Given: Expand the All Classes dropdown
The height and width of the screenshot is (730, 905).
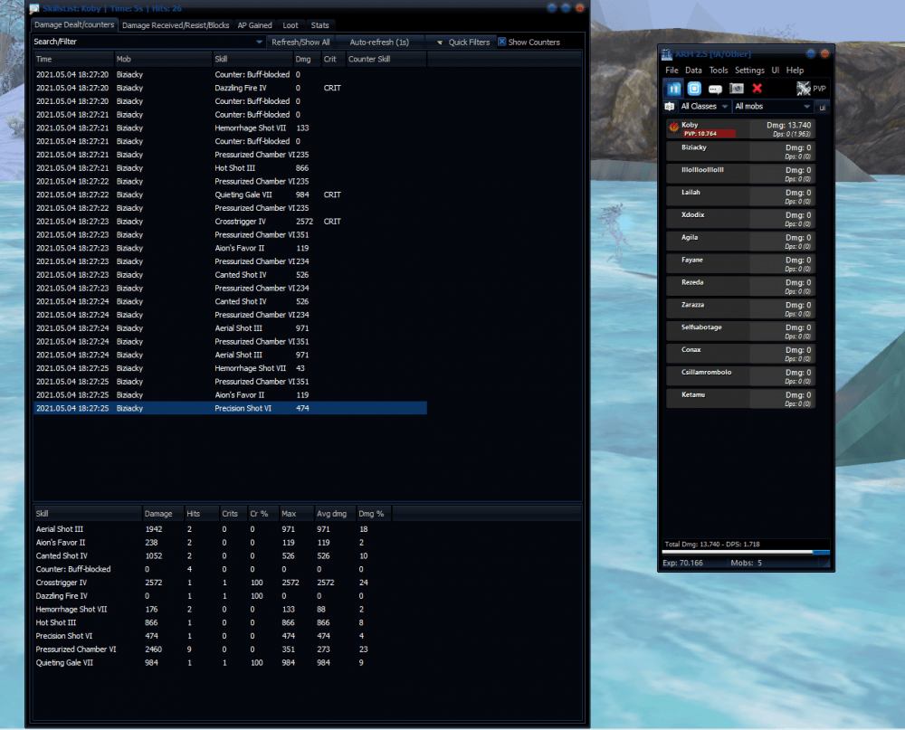Looking at the screenshot, I should click(x=704, y=107).
